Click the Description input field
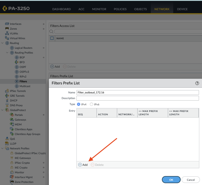 coord(138,98)
